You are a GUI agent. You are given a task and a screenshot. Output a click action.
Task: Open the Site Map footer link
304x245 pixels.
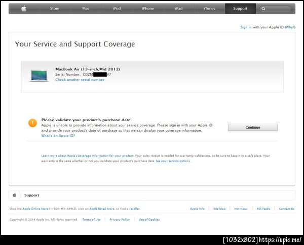(x=219, y=209)
